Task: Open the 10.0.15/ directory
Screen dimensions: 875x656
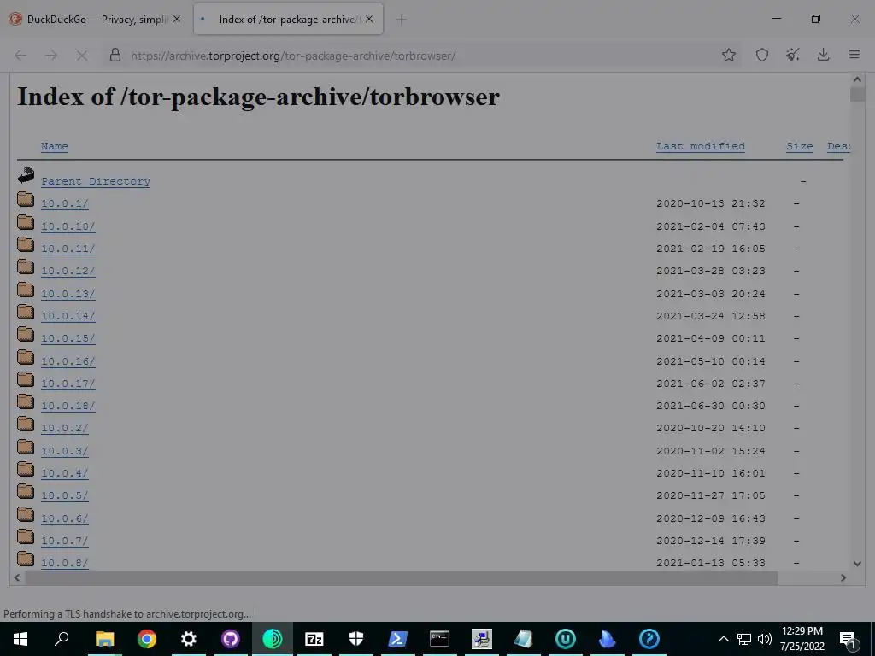Action: [68, 338]
